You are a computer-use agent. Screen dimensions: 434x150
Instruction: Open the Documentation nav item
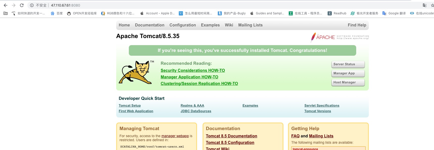click(150, 25)
